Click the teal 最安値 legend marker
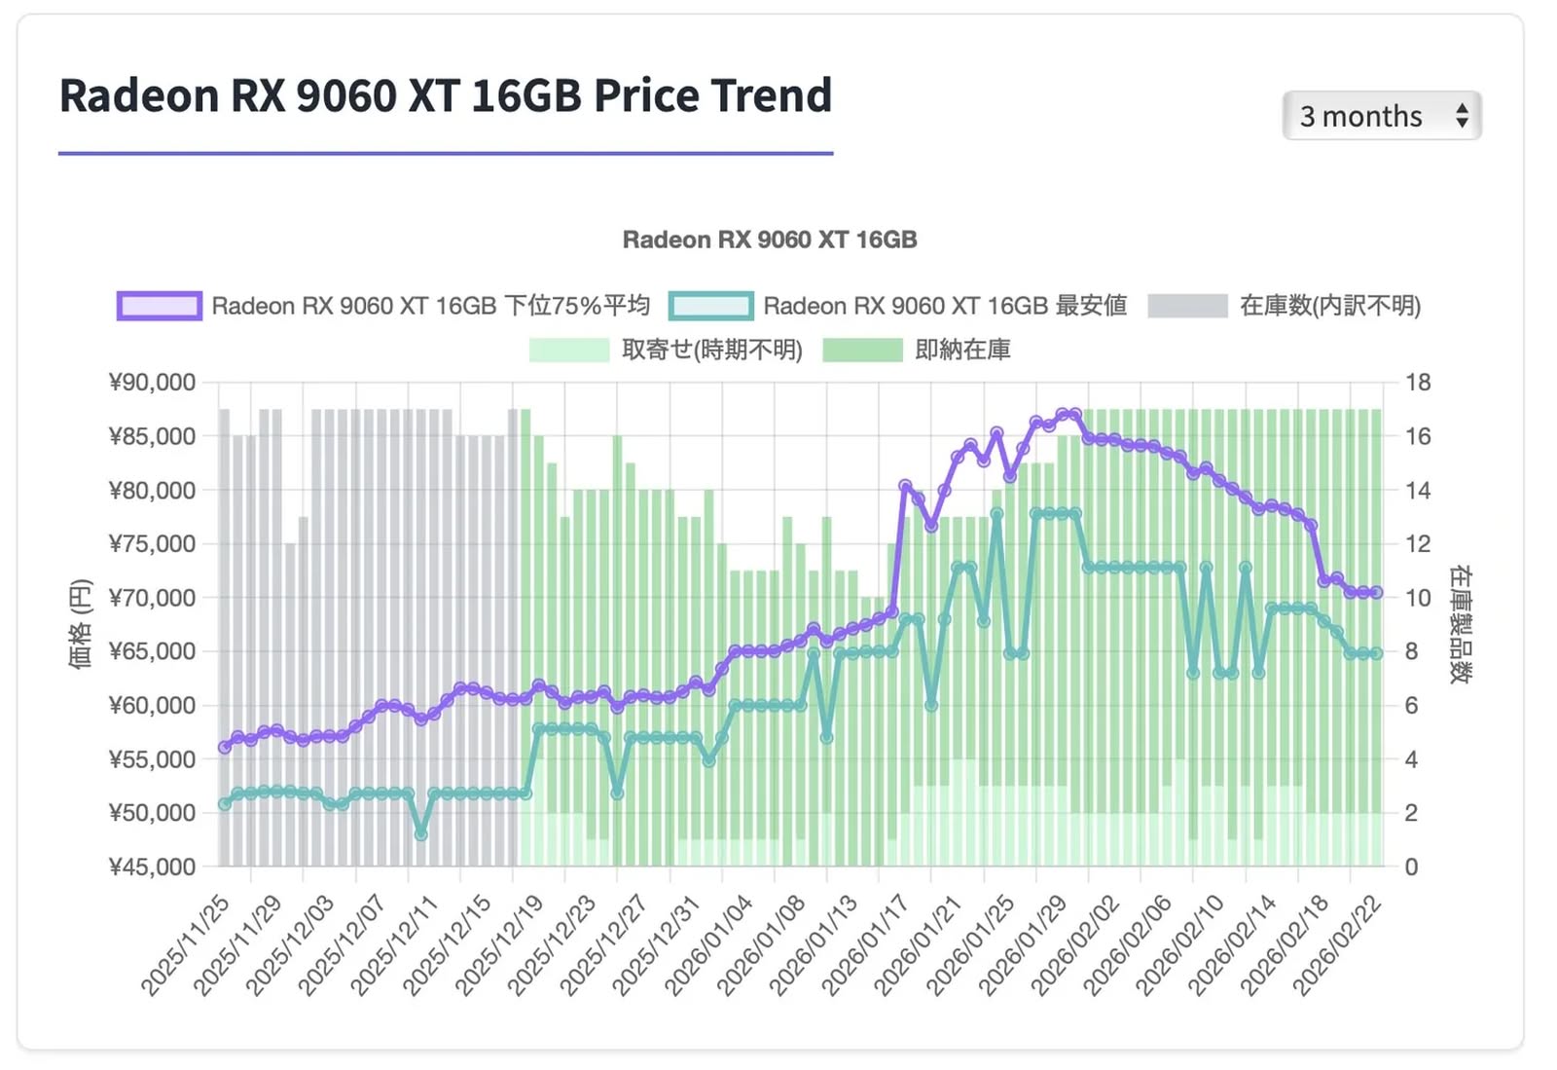Screen dimensions: 1557x1070 [711, 306]
